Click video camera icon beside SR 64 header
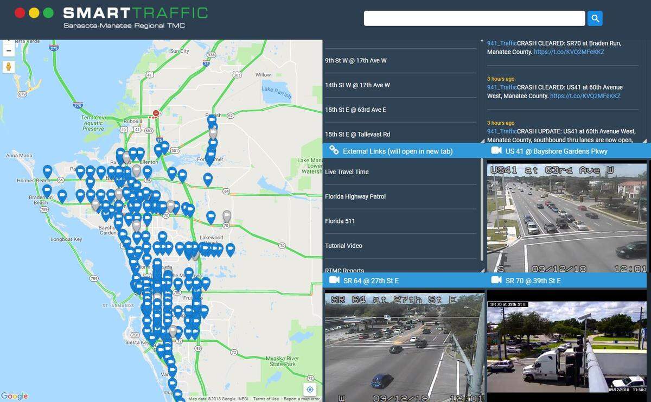Image resolution: width=651 pixels, height=402 pixels. tap(334, 280)
